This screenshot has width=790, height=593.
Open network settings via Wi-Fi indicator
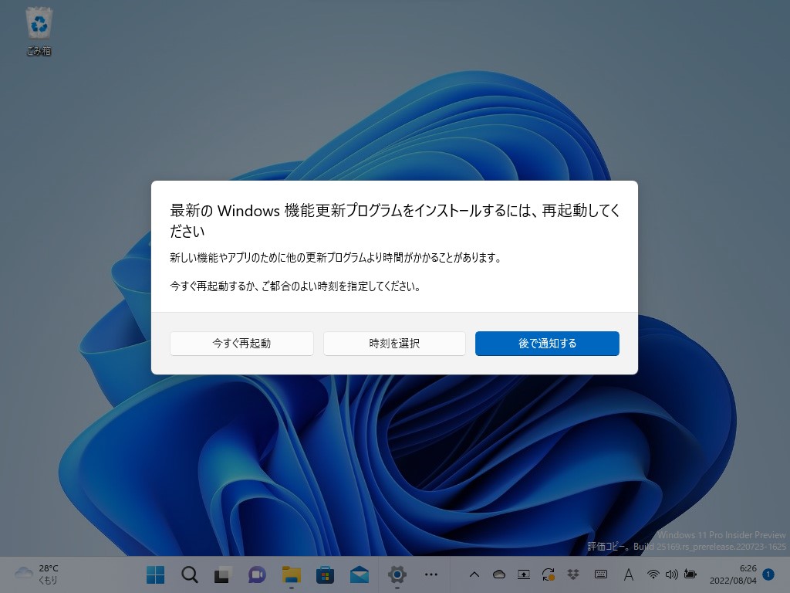click(x=653, y=574)
